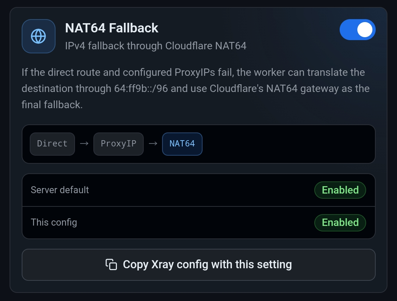The height and width of the screenshot is (301, 397).
Task: Click the white knob of NAT64 toggle
Action: coord(365,30)
